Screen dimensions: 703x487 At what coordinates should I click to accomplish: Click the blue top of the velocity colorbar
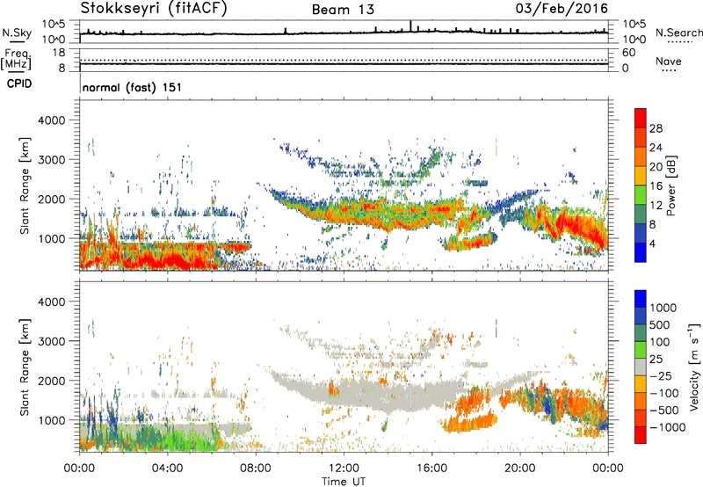click(x=641, y=299)
